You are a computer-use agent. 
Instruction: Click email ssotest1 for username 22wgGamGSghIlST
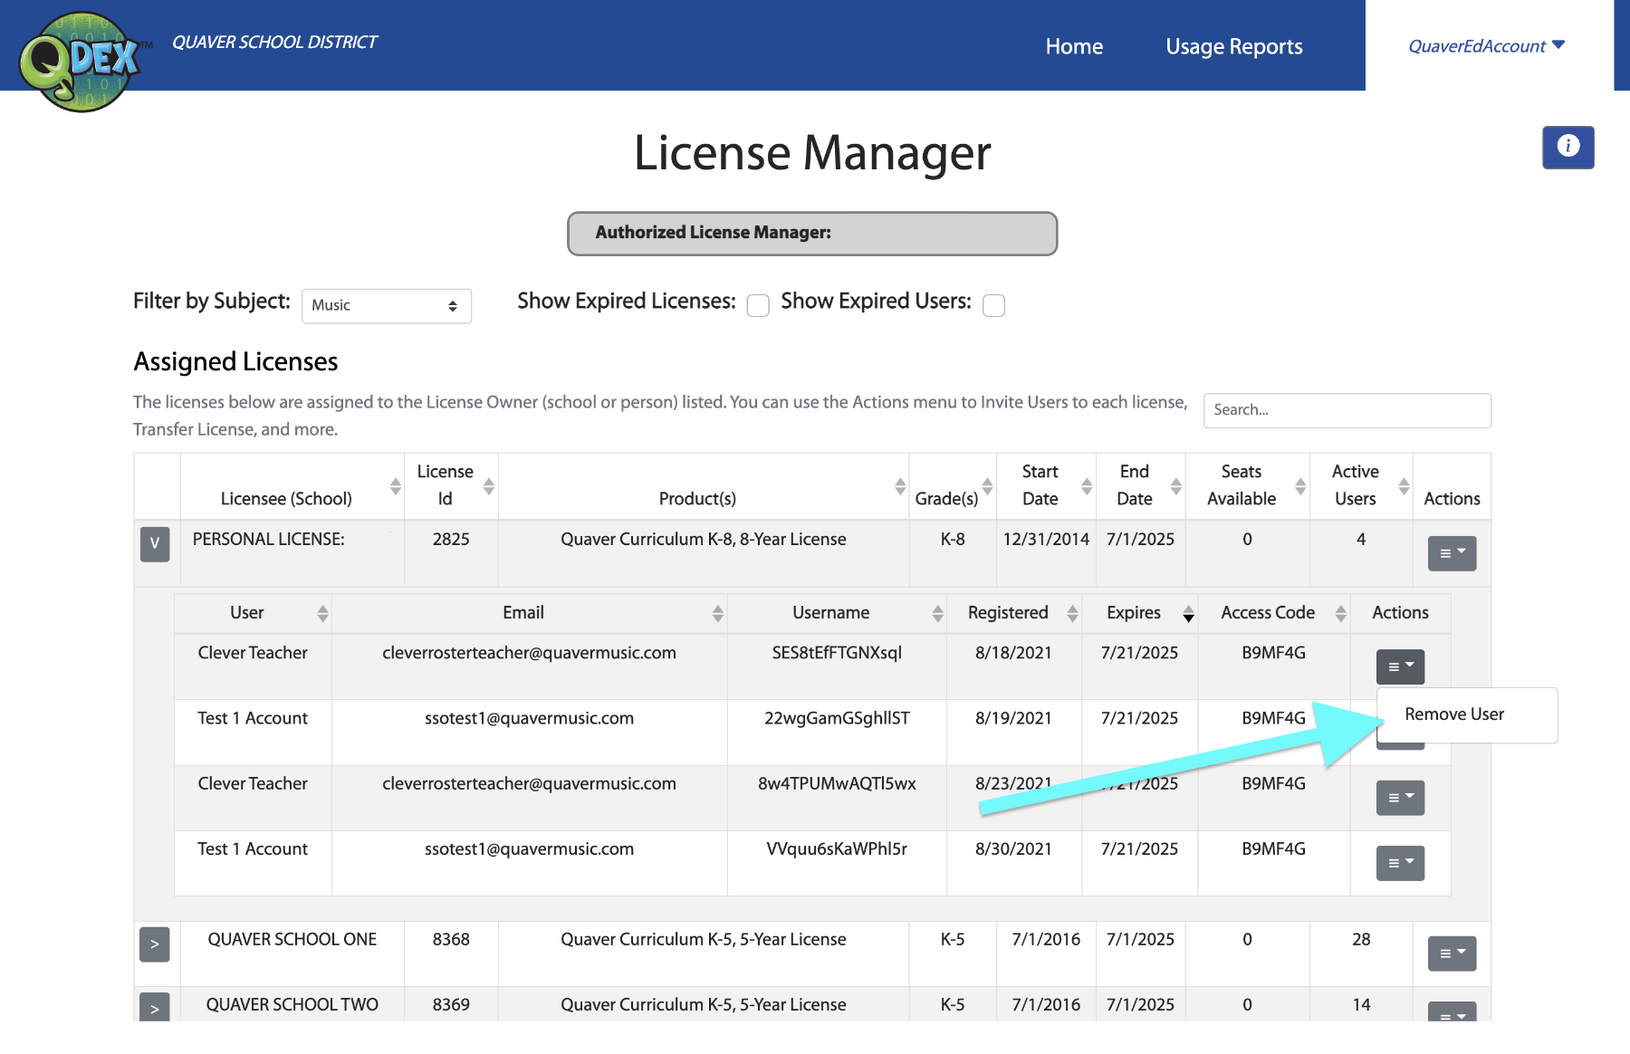coord(529,718)
